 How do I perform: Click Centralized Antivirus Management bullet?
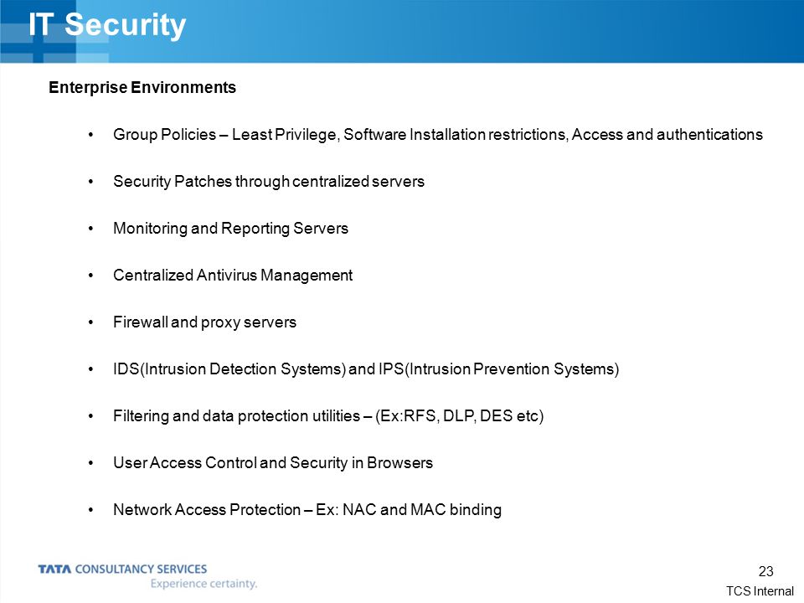tap(232, 276)
